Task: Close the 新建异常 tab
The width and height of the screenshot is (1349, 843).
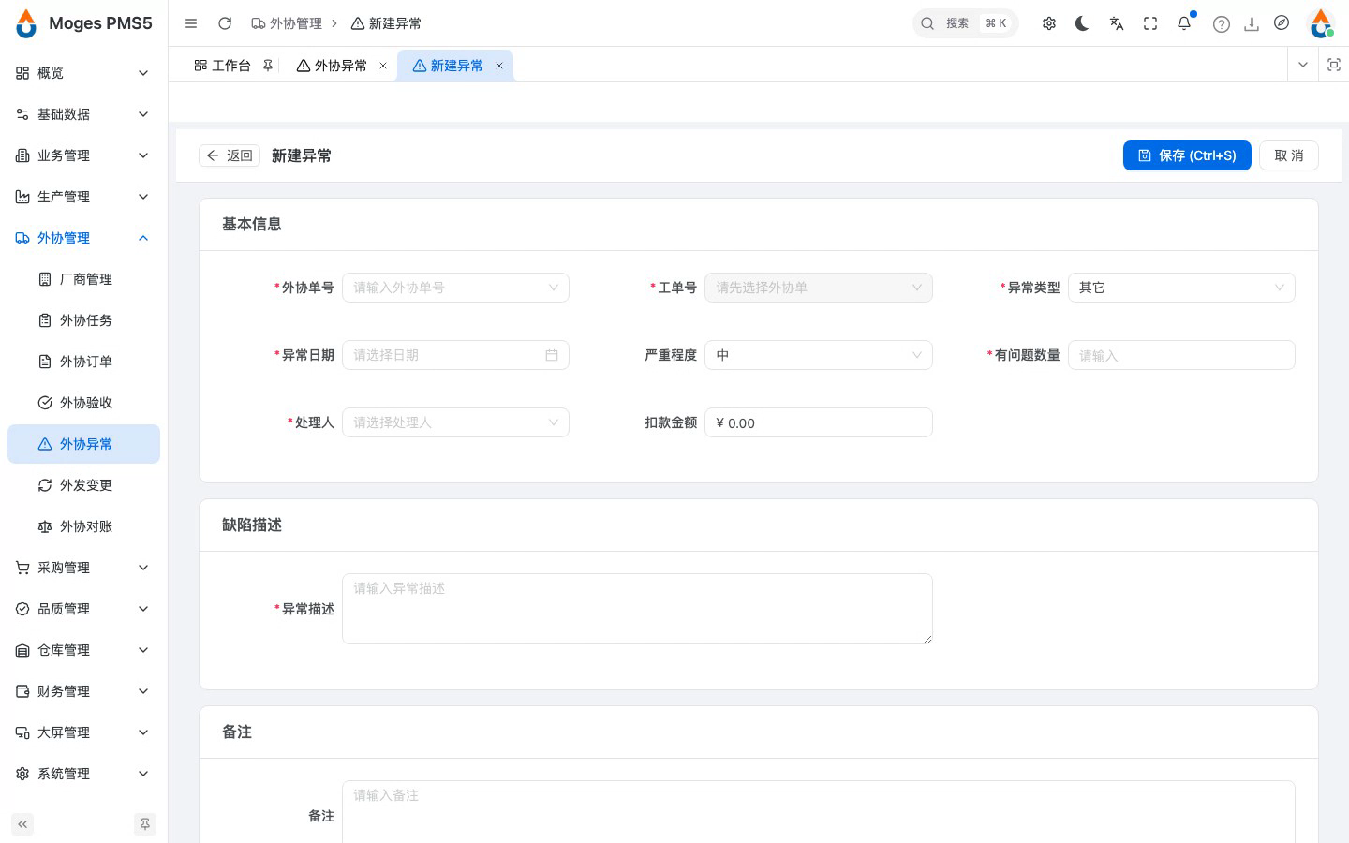Action: click(499, 66)
